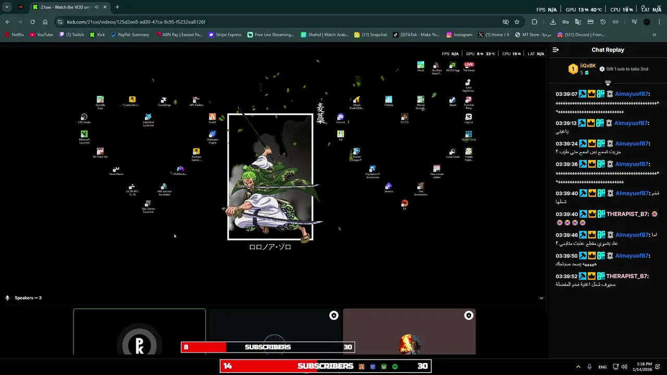Image resolution: width=667 pixels, height=375 pixels.
Task: Open the FiveM desktop icon
Action: click(x=212, y=118)
